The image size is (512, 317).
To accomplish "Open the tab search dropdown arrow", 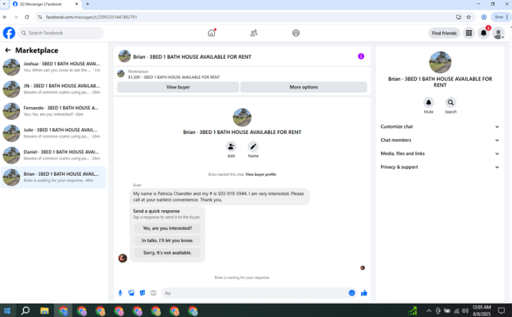I will [4, 4].
